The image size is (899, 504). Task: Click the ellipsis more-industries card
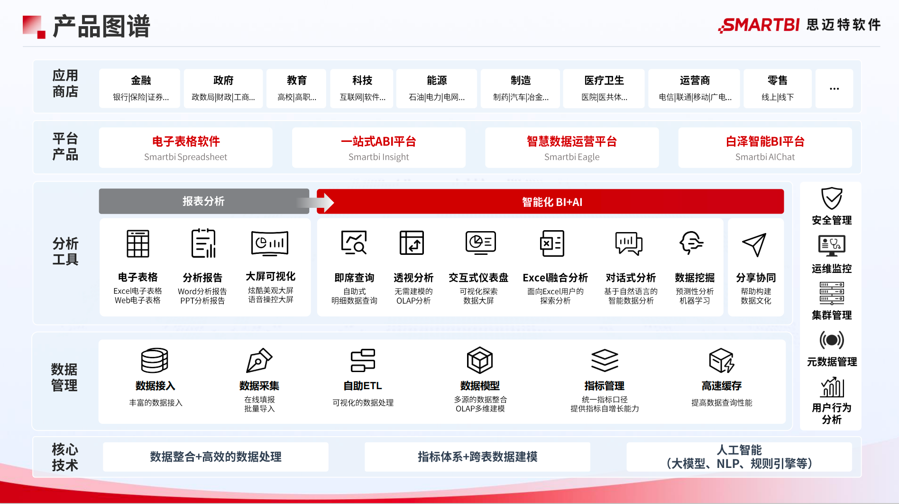[834, 88]
